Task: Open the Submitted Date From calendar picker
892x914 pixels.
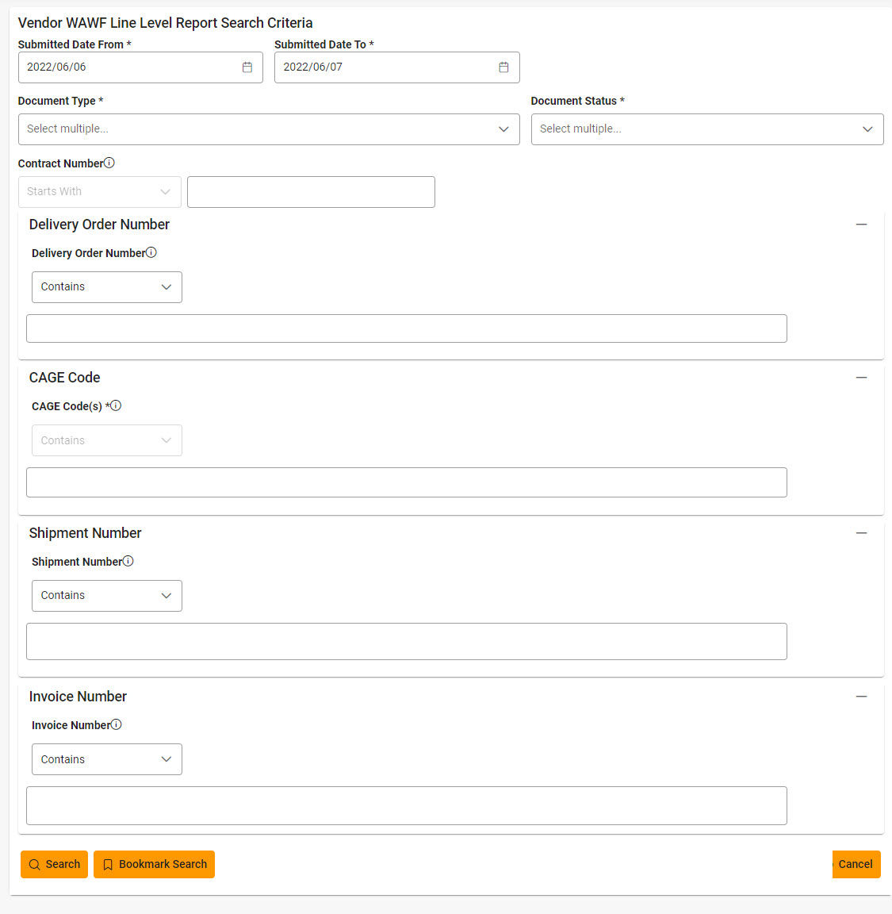Action: pyautogui.click(x=247, y=67)
